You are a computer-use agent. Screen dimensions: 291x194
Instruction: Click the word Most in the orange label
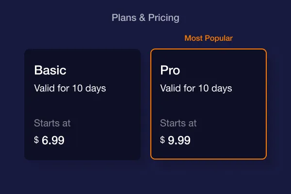coord(194,38)
